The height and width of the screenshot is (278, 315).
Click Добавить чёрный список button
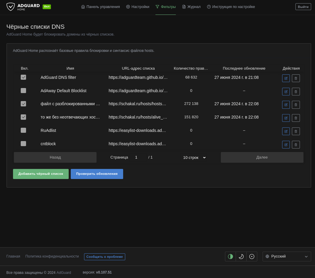[x=41, y=174]
